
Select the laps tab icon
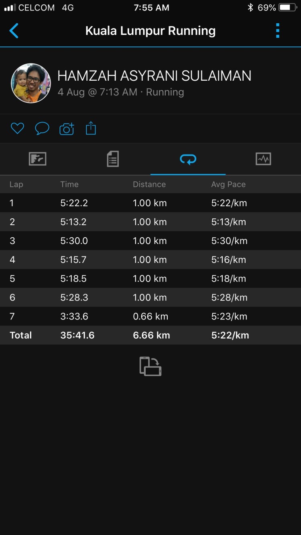188,159
